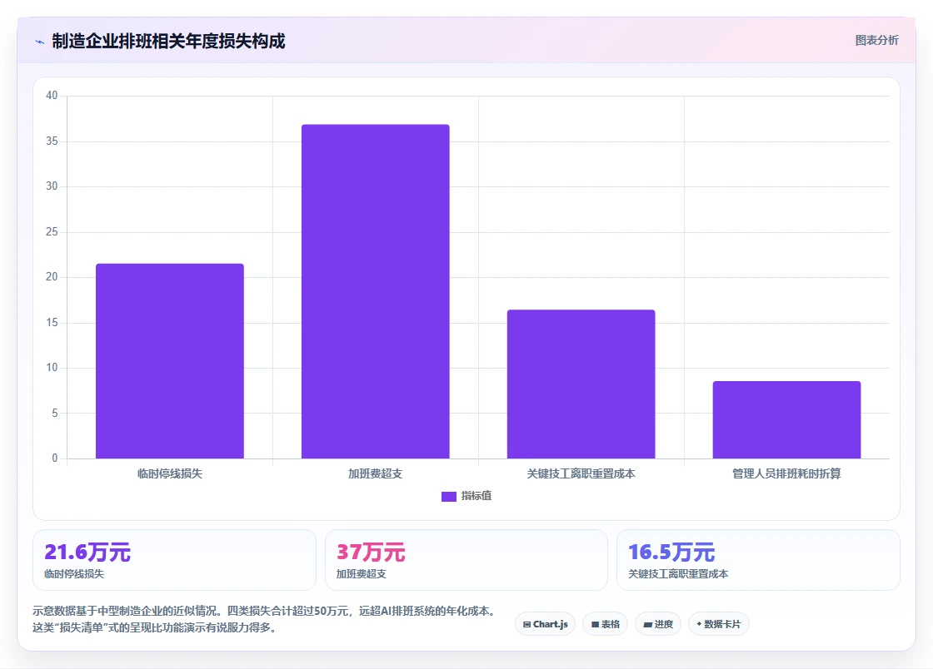Image resolution: width=933 pixels, height=669 pixels.
Task: Click the 37万元 stat card value
Action: point(371,552)
